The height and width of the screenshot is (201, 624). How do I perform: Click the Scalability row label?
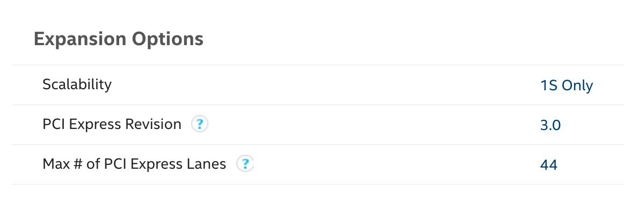[77, 84]
